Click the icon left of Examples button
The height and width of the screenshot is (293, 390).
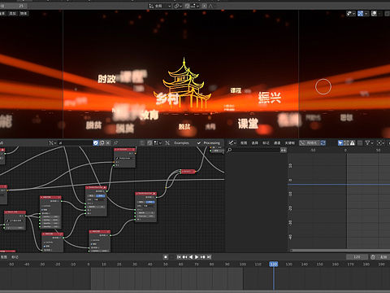point(167,142)
